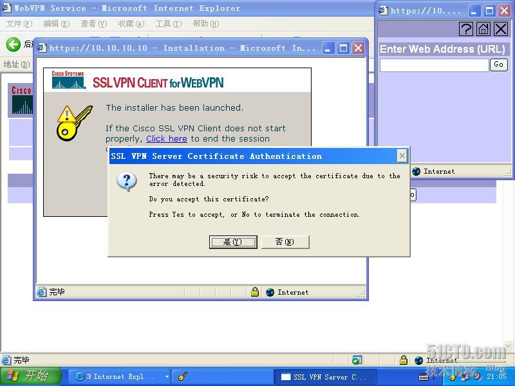The image size is (515, 386).
Task: Close the small https://10... toolbar window
Action: tap(504, 11)
